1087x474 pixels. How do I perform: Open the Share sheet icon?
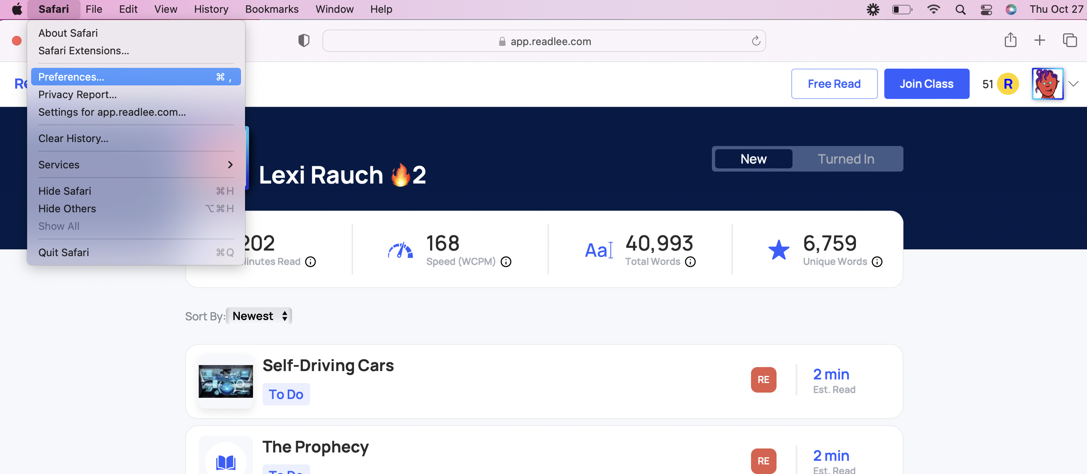(x=1010, y=40)
